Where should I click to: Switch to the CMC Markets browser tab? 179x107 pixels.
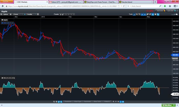[31, 2]
